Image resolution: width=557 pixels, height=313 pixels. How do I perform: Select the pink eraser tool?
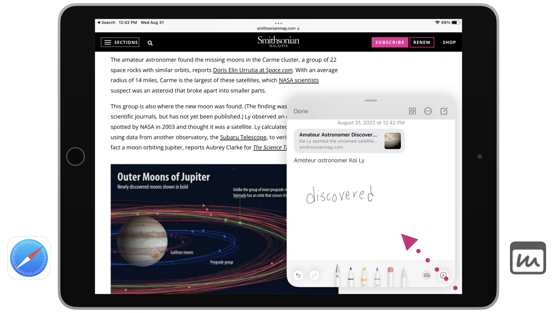pos(390,276)
